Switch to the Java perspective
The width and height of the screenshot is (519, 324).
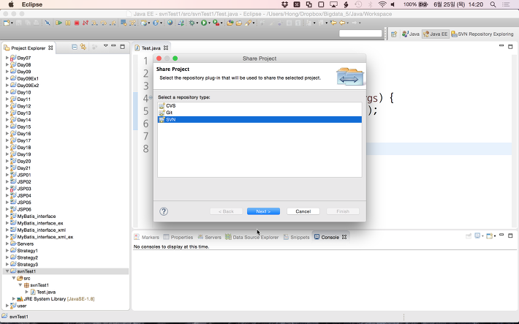[410, 34]
